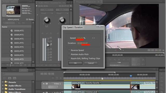Click the Audio Mixer volume fader handle
The height and width of the screenshot is (93, 166).
pos(48,45)
